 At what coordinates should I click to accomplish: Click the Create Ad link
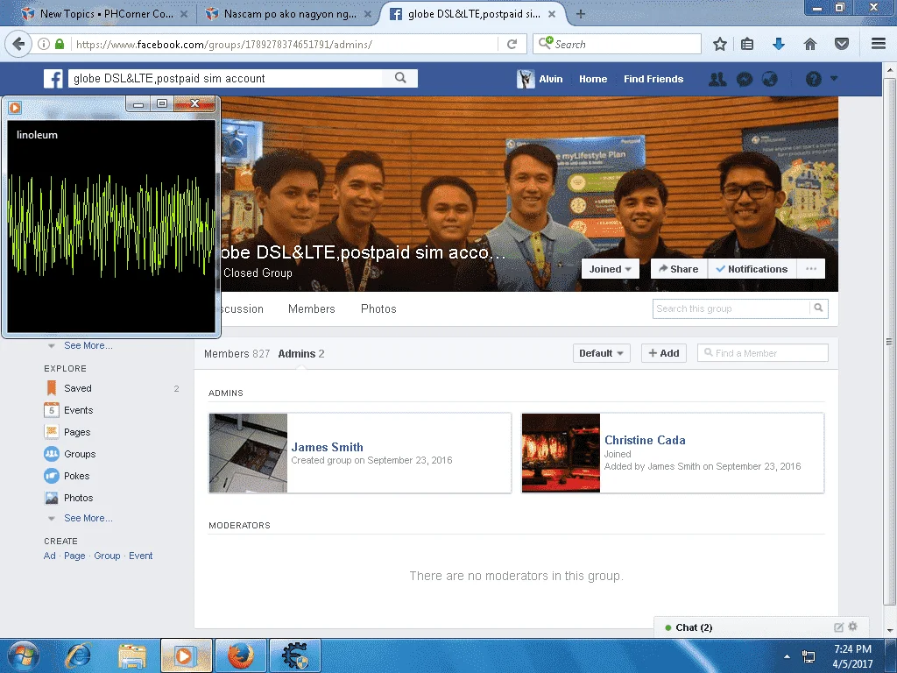(50, 556)
